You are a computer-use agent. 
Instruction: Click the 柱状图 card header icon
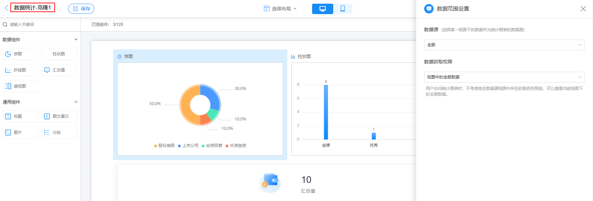point(293,56)
